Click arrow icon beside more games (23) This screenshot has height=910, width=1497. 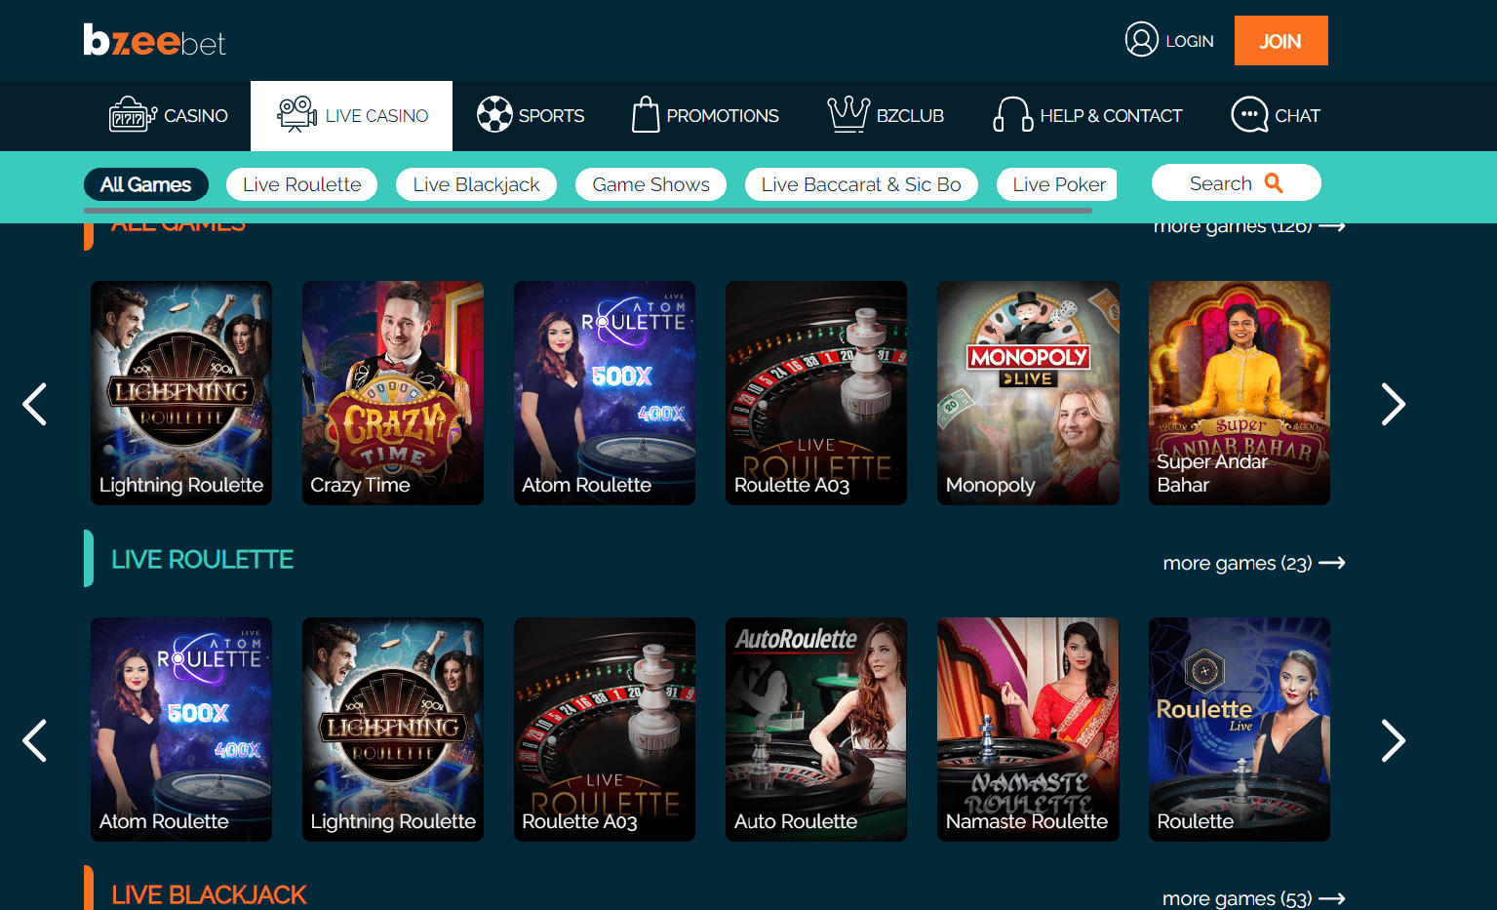pos(1332,563)
